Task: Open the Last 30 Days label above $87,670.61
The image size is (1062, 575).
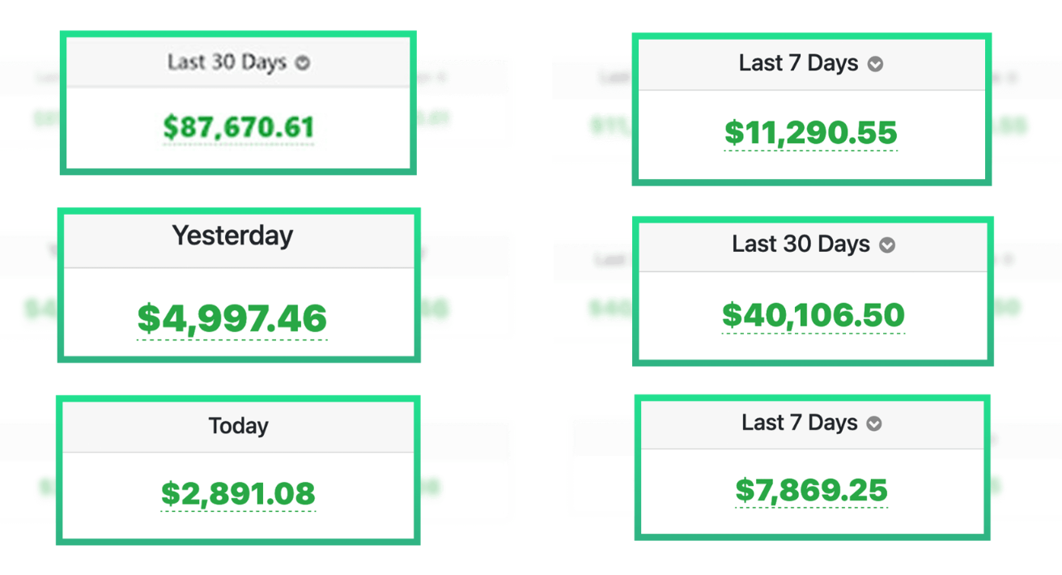Action: (x=227, y=62)
